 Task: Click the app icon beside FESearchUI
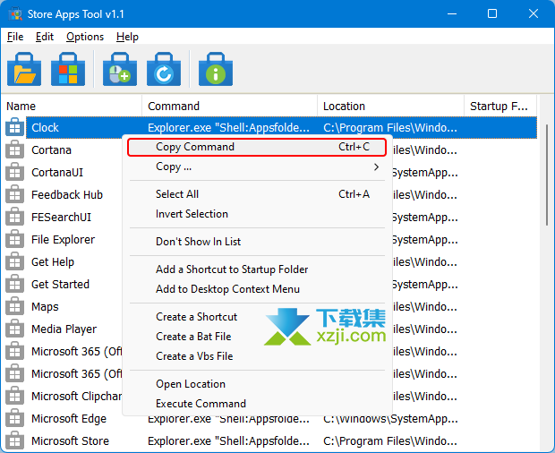point(14,217)
